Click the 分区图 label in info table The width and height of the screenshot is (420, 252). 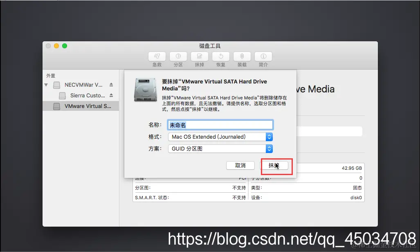tap(143, 188)
